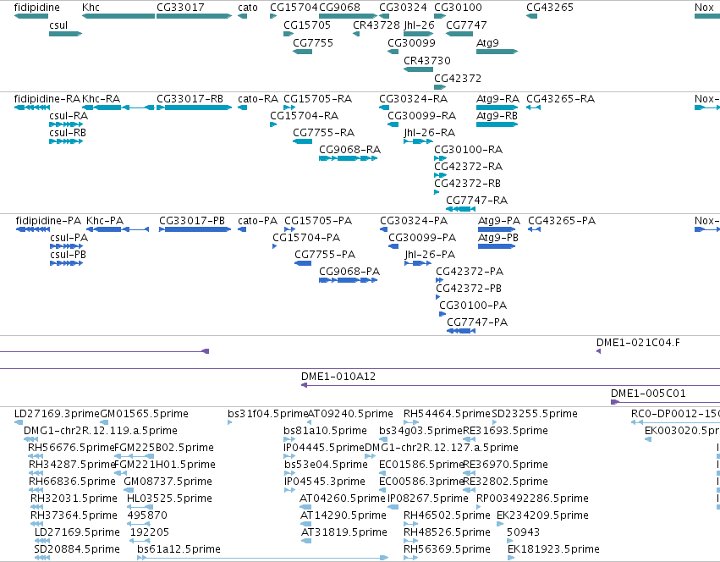The width and height of the screenshot is (720, 562).
Task: Open the AT09240.5prime EST label
Action: (x=350, y=414)
